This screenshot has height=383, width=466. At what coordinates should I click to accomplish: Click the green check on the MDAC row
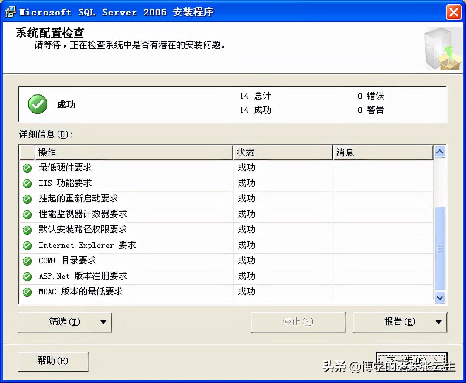[x=27, y=292]
